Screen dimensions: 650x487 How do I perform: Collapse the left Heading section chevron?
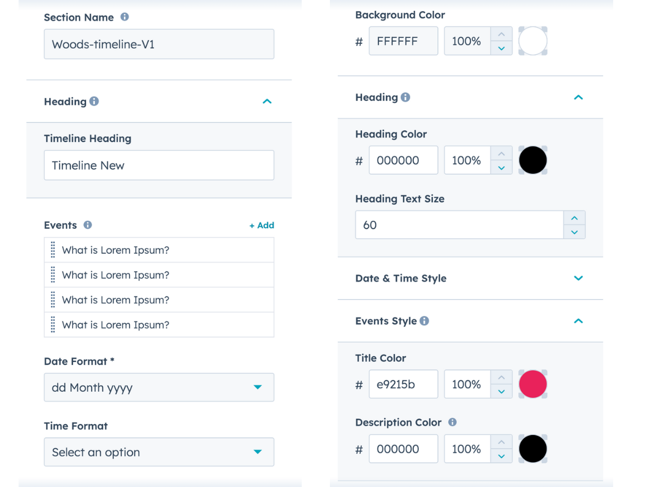(267, 101)
